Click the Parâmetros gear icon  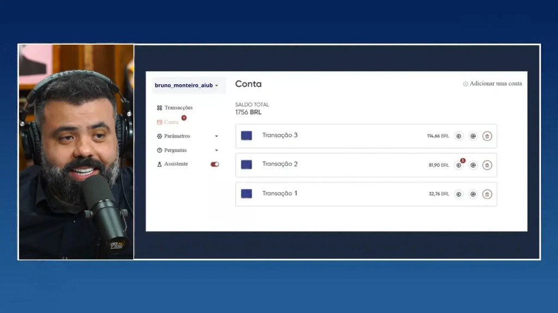160,136
